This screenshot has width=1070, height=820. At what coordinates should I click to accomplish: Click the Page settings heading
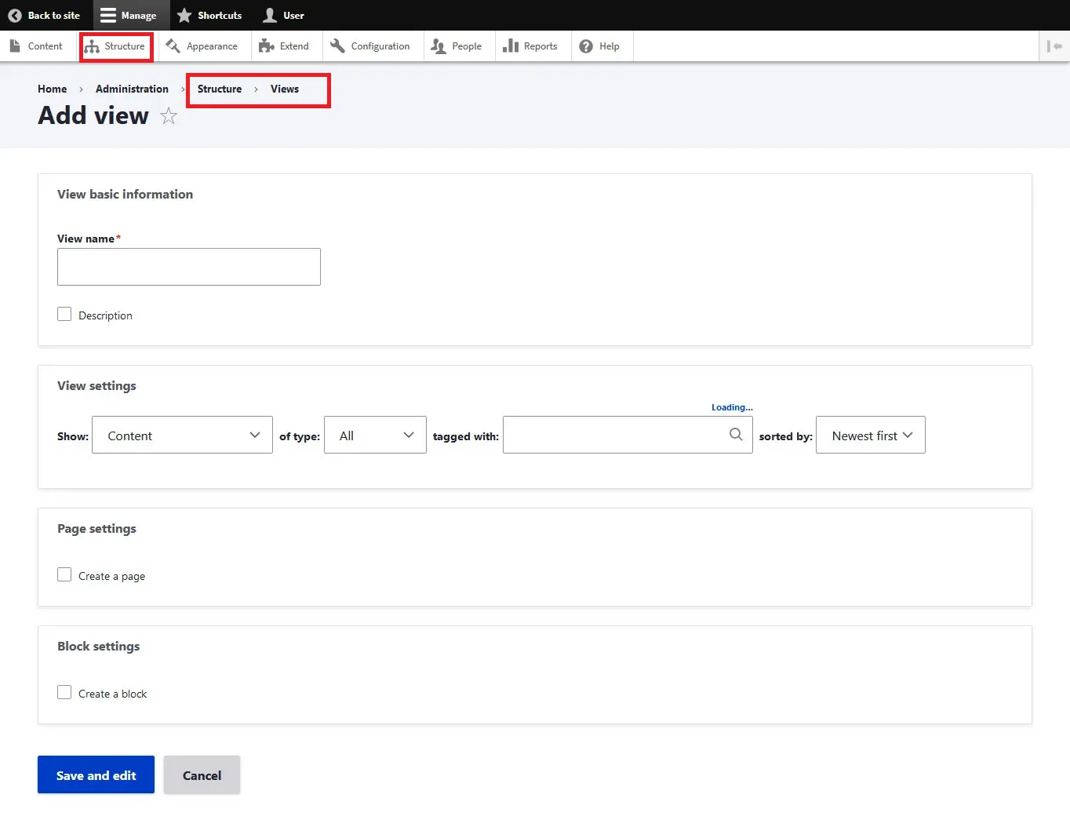[96, 528]
